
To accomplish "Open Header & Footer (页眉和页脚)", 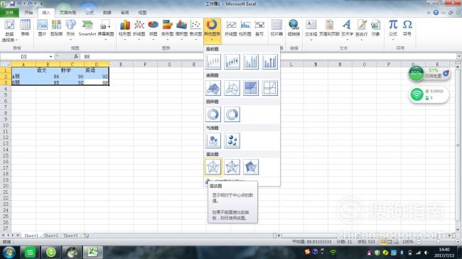I will (x=329, y=28).
